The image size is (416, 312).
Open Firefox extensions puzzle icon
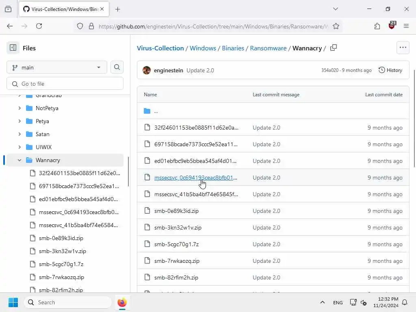click(x=377, y=26)
